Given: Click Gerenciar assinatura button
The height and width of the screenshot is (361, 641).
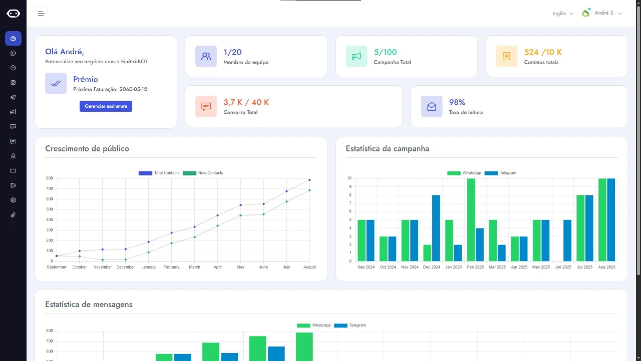Looking at the screenshot, I should coord(106,106).
